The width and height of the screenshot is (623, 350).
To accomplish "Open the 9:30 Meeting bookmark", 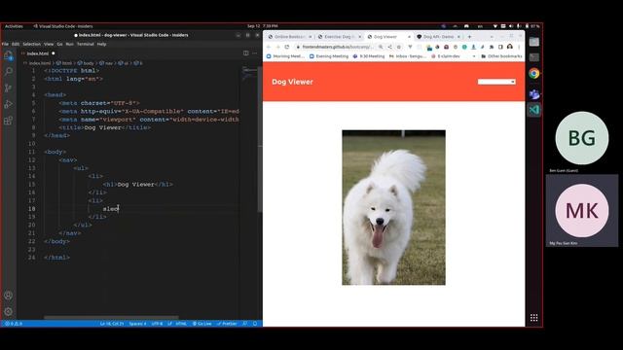I will click(x=369, y=56).
